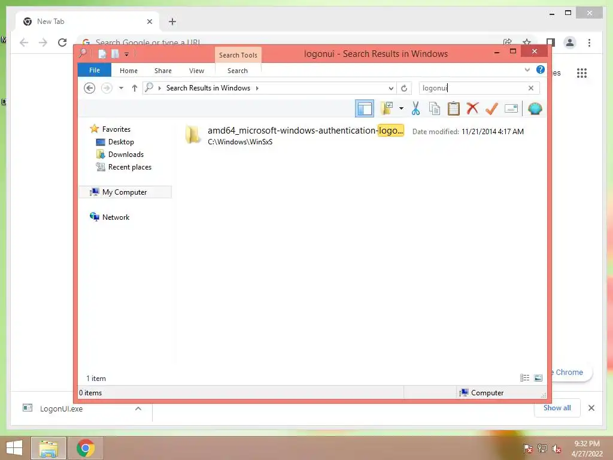Click the muted volume tray icon
Viewport: 613px width, 460px height.
(557, 449)
